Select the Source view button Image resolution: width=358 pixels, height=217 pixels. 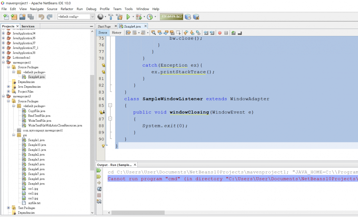pos(103,32)
